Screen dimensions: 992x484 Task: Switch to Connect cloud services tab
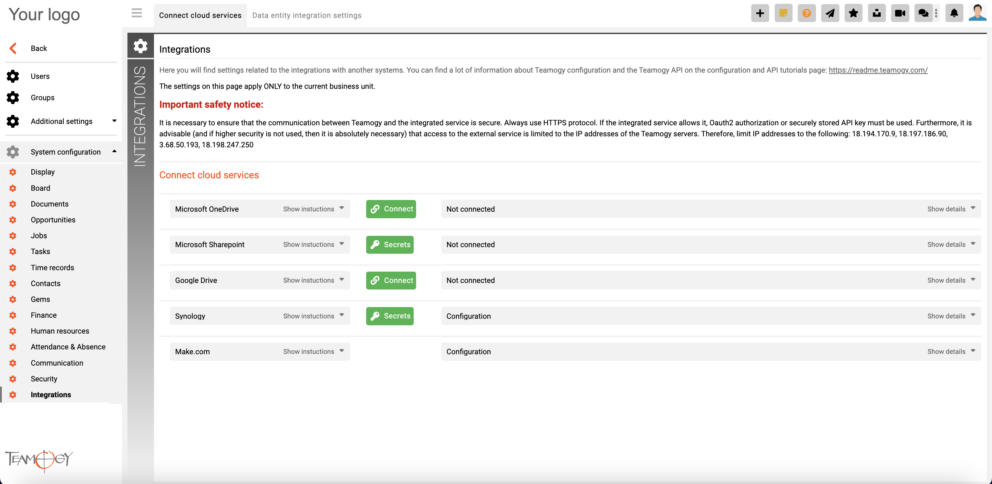coord(200,15)
